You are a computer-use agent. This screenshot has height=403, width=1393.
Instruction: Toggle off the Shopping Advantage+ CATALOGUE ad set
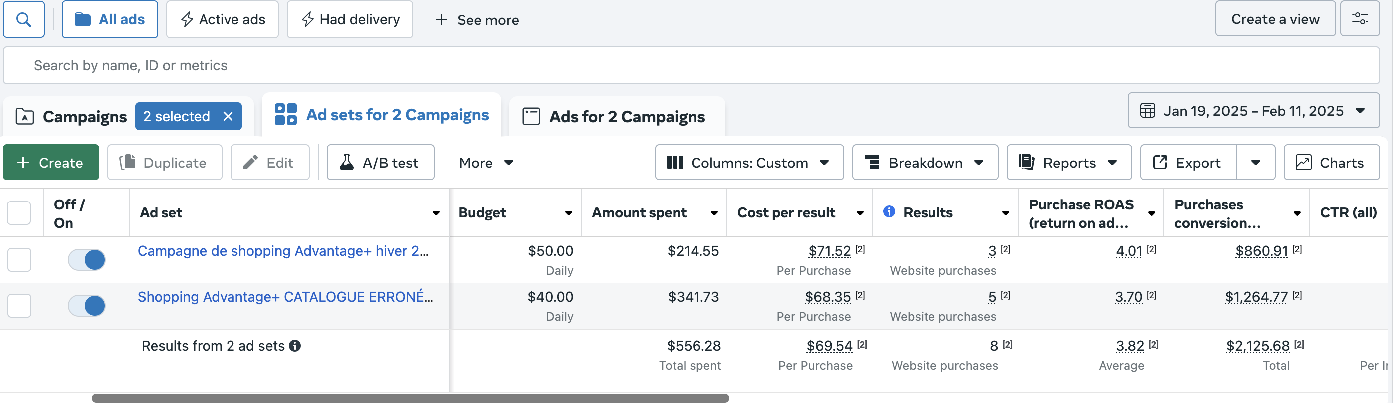(x=86, y=306)
